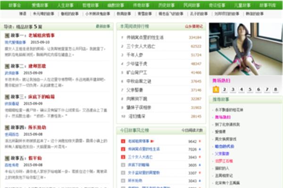
Task: Click the down arrow beside count 3943
Action: [x=200, y=157]
